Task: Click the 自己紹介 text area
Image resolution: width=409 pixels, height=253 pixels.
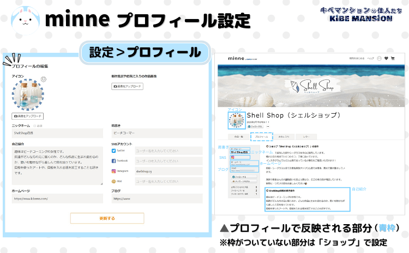Action: tap(57, 166)
